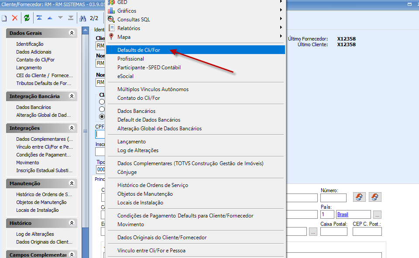Click the País code field
The image size is (419, 258).
click(x=327, y=214)
